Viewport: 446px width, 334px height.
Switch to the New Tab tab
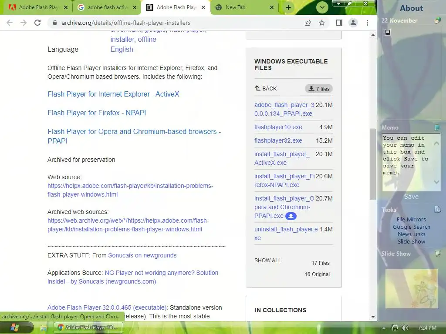[245, 7]
